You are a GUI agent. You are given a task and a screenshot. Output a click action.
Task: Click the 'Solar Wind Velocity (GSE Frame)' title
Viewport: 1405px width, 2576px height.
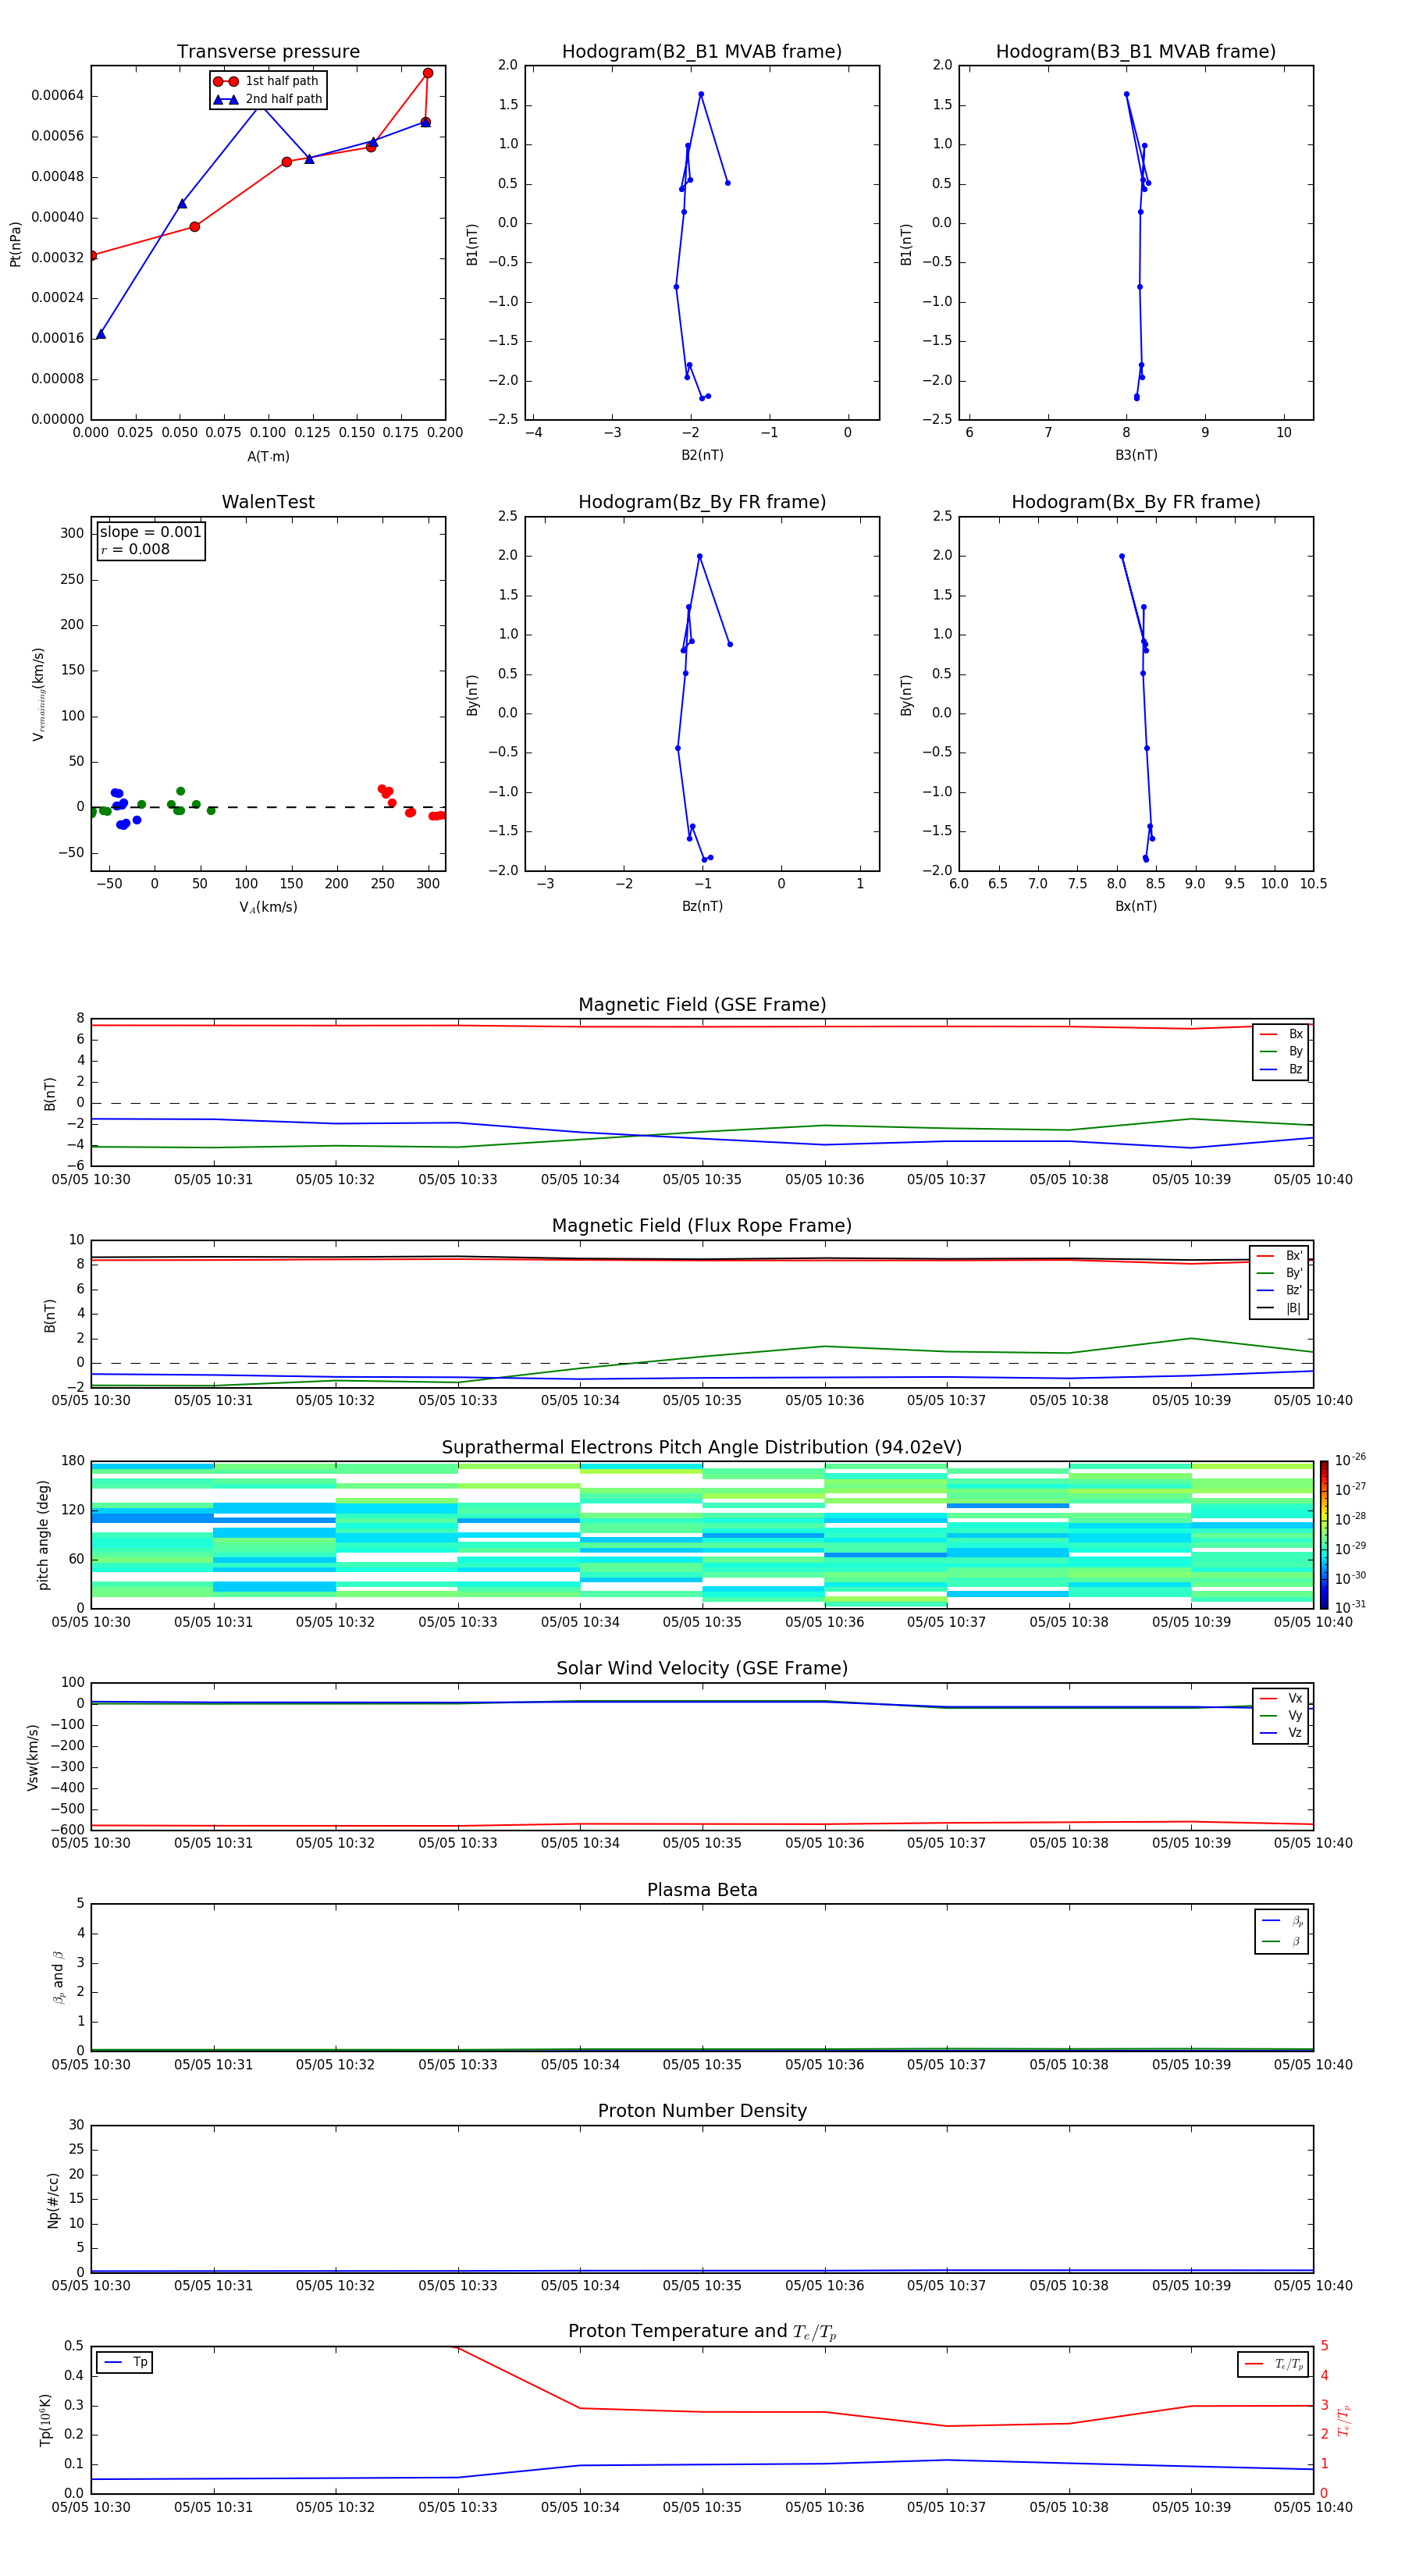(x=702, y=1669)
